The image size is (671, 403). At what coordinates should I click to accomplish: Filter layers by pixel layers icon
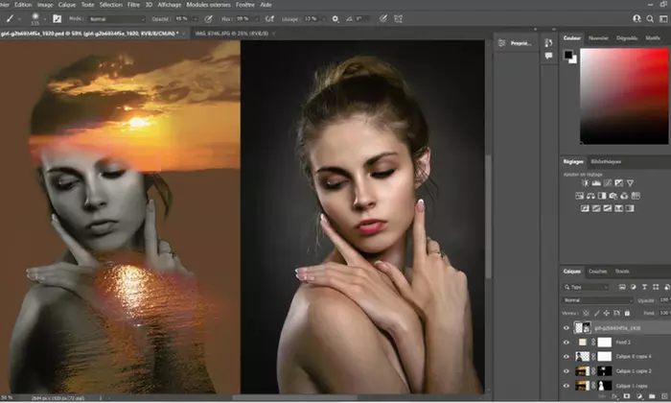pyautogui.click(x=622, y=287)
